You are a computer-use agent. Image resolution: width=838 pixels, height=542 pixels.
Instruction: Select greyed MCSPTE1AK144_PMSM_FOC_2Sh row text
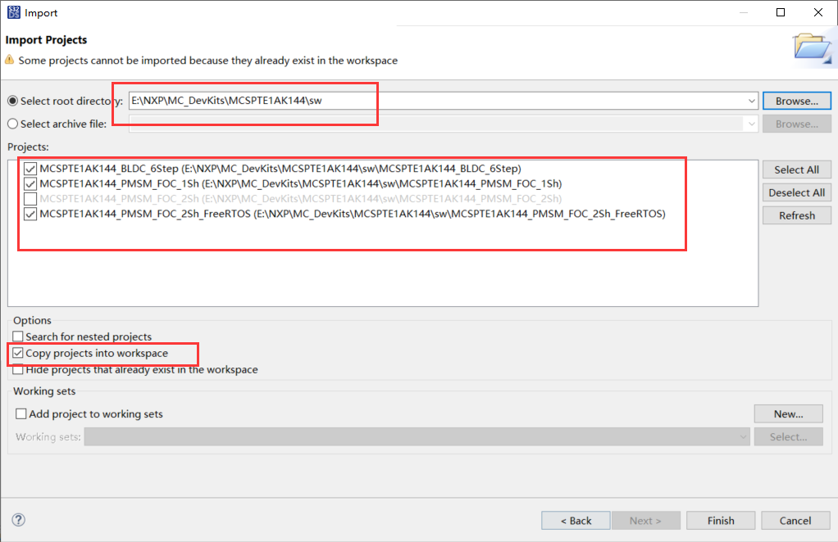coord(300,198)
